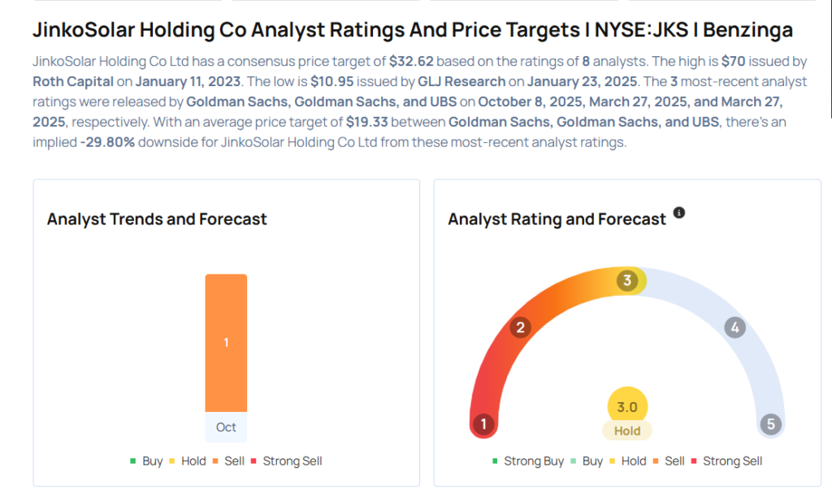Image resolution: width=832 pixels, height=498 pixels.
Task: Click gauge marker number 1
Action: coord(483,424)
